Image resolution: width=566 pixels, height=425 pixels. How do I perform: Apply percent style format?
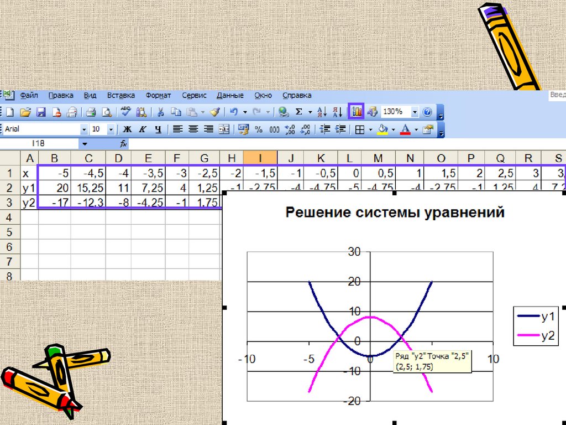[259, 129]
